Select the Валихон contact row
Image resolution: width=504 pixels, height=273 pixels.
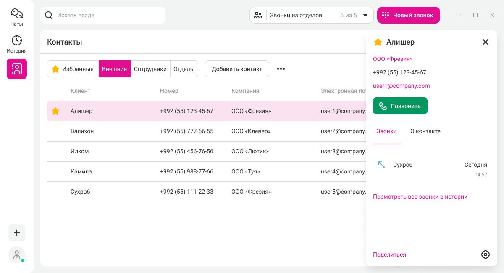(207, 131)
